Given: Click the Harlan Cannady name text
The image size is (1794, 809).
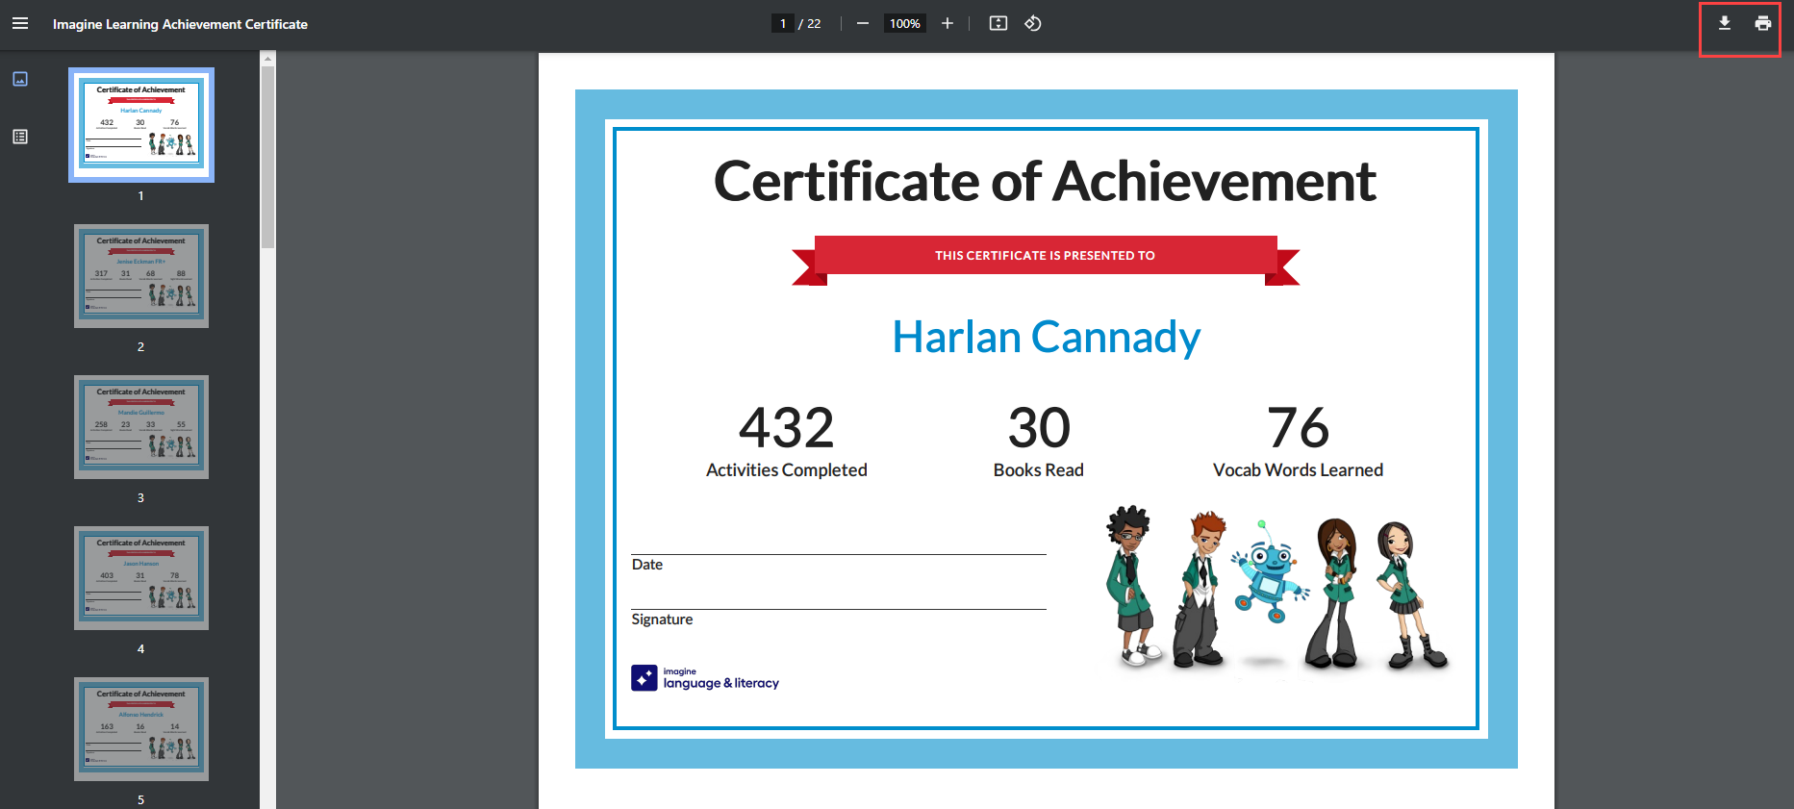Looking at the screenshot, I should click(x=1046, y=338).
